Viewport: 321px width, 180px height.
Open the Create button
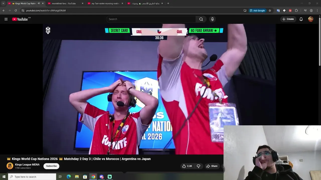[x=288, y=19]
